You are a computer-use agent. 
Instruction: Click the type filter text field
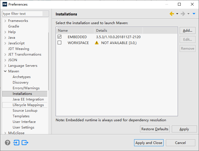[22, 14]
